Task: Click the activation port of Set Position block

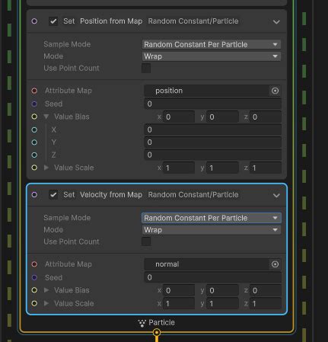Action: [x=34, y=21]
